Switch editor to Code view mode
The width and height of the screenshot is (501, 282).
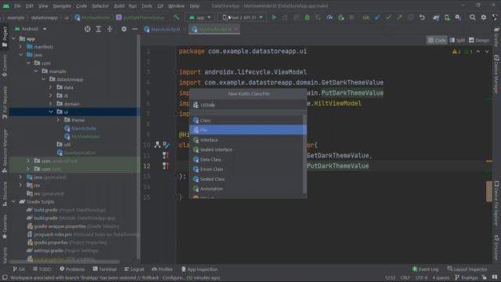(437, 40)
